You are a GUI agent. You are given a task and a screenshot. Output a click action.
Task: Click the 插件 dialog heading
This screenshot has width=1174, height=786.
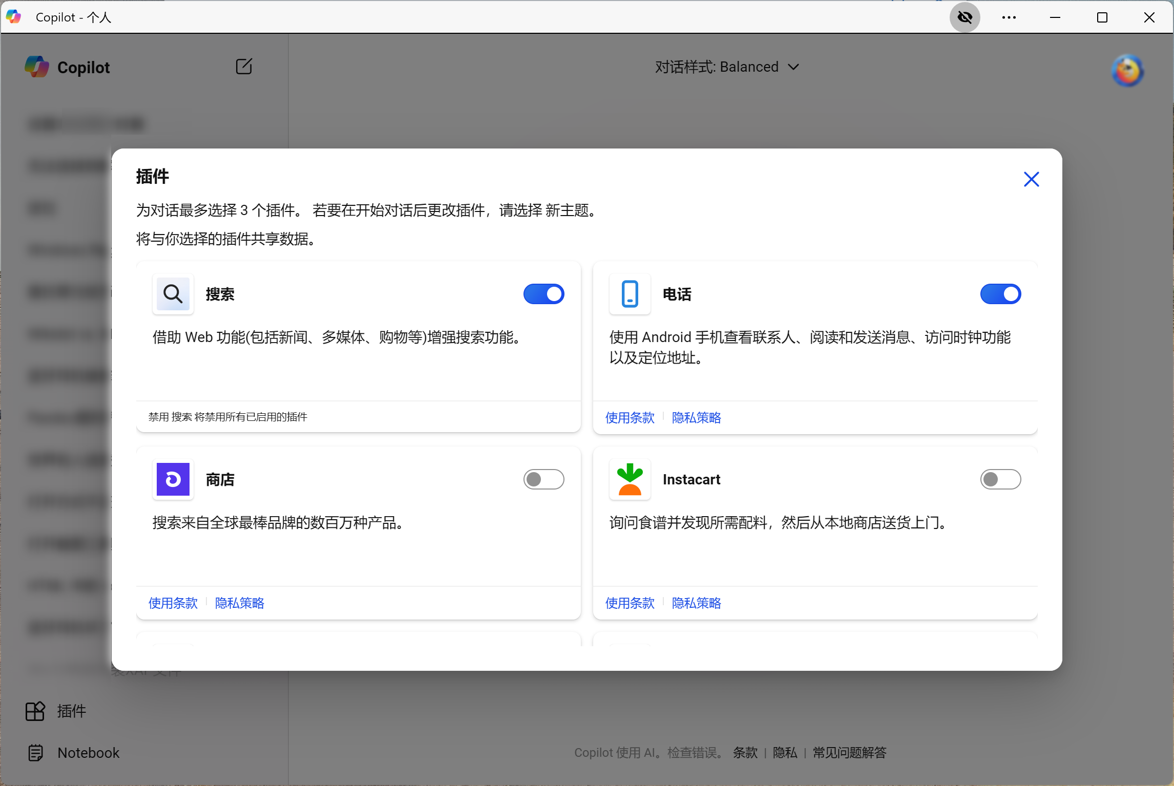pyautogui.click(x=153, y=177)
